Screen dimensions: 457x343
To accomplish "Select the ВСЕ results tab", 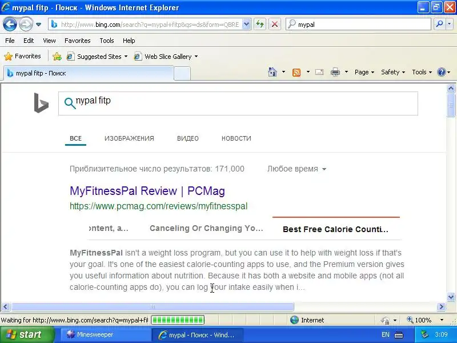I will point(75,138).
